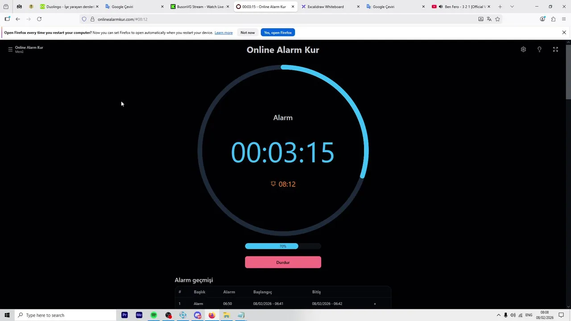Open Adobe Media Encoder from the taskbar
This screenshot has height=321, width=571.
[x=139, y=315]
